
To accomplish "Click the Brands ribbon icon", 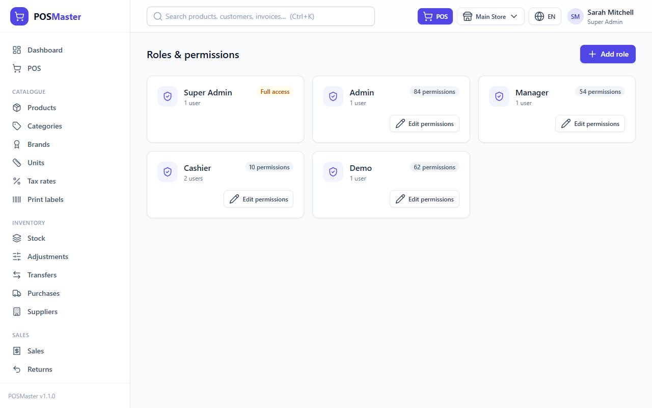I will (17, 144).
